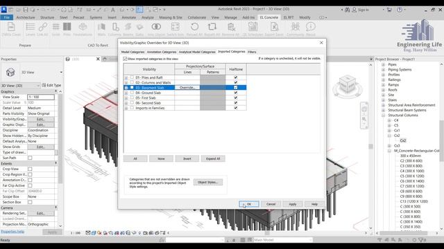444x249 pixels.
Task: Open the 3D View: {3D} instance dropdown
Action: (x=38, y=85)
